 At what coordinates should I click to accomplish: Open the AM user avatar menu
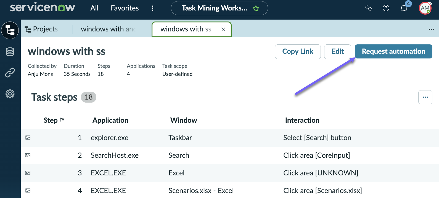425,8
